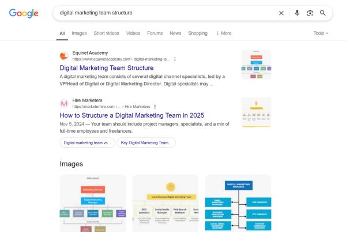Image resolution: width=346 pixels, height=232 pixels.
Task: Click the Hire Marketers result thumbnail
Action: coord(256,113)
